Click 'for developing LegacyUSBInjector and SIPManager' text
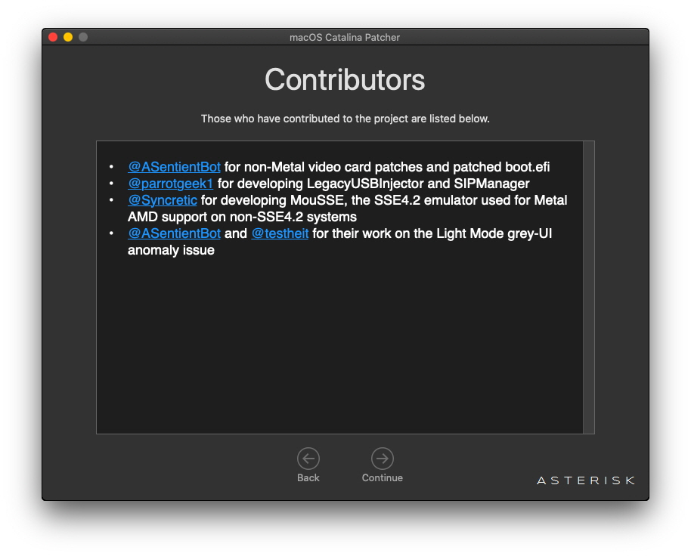Screen dimensions: 691x556 (373, 184)
